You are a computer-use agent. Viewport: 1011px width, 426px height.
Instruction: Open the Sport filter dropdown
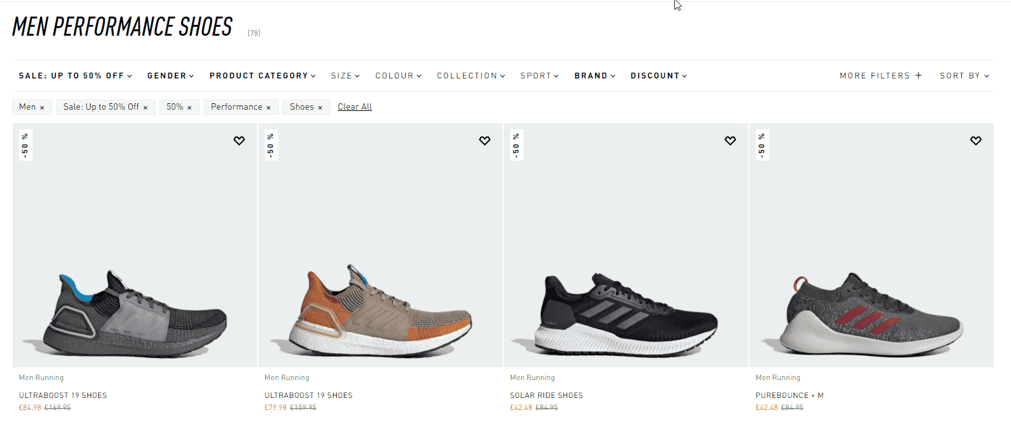point(540,76)
